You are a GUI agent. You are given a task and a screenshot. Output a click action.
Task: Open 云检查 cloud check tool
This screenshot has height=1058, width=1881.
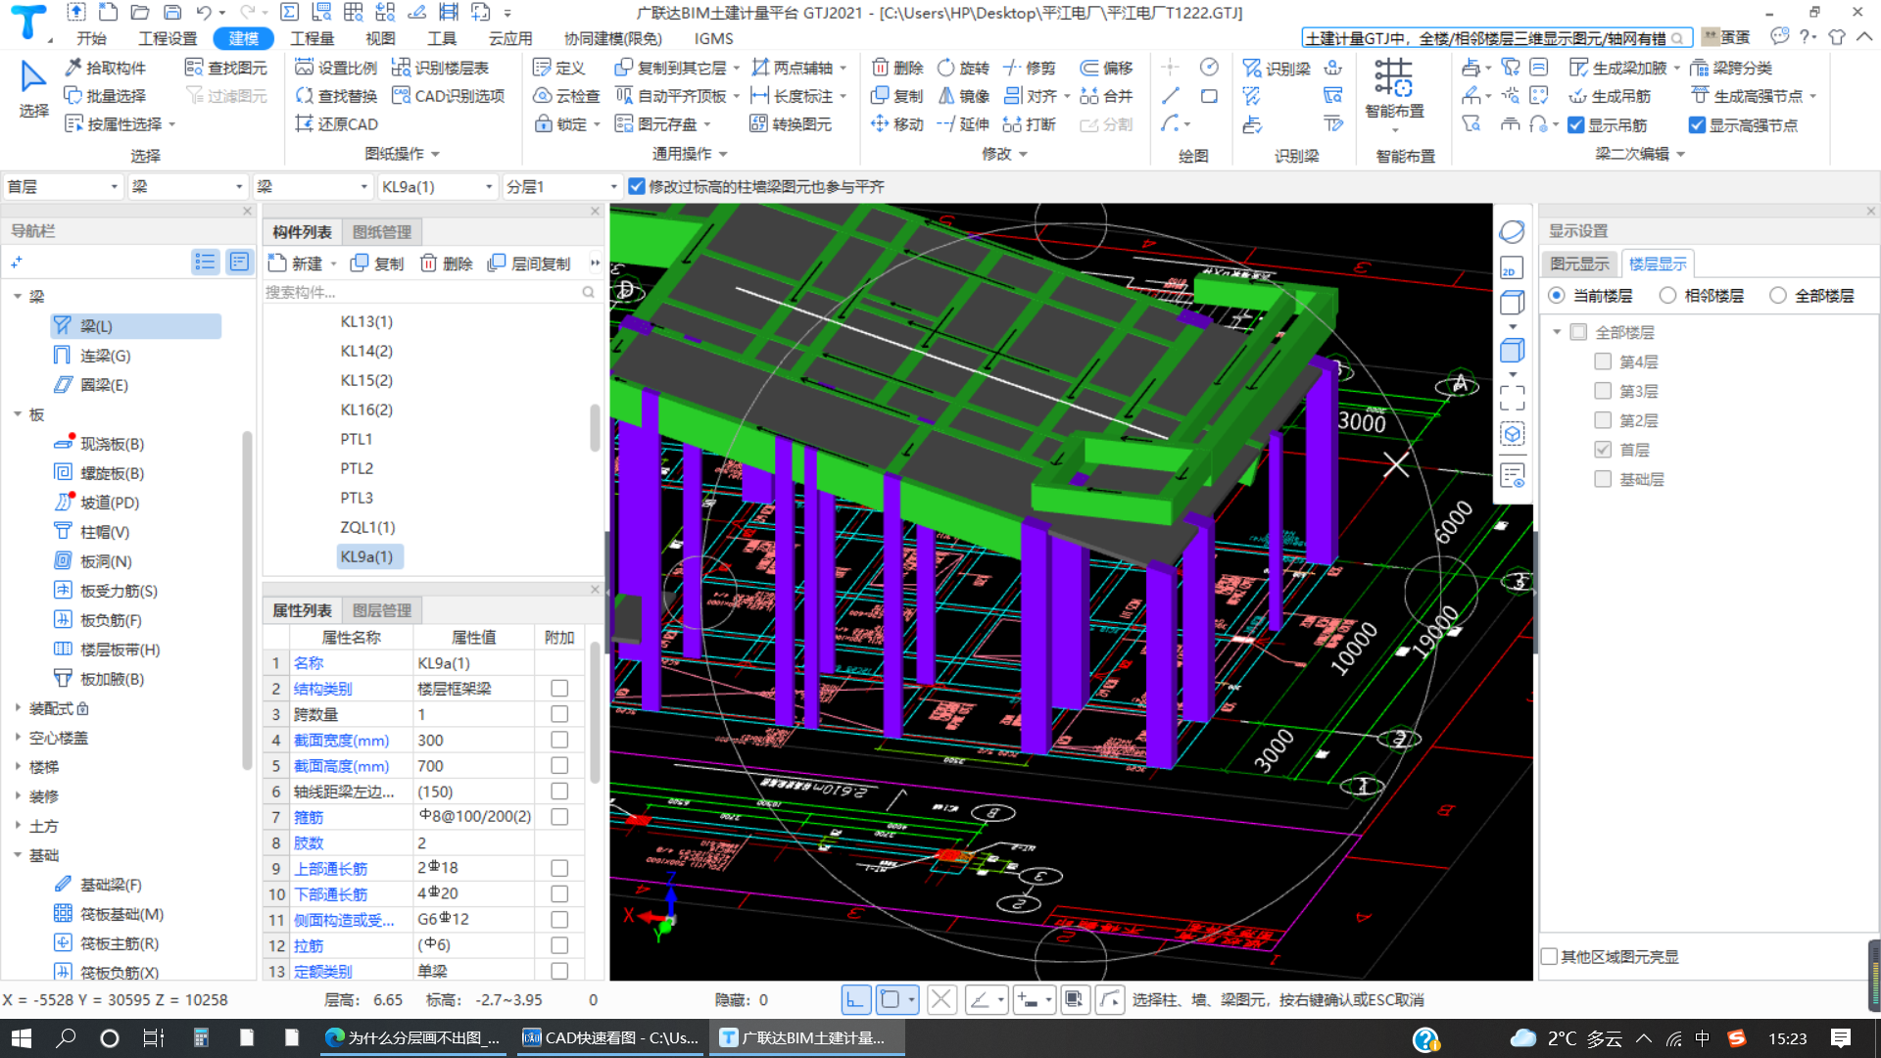566,96
